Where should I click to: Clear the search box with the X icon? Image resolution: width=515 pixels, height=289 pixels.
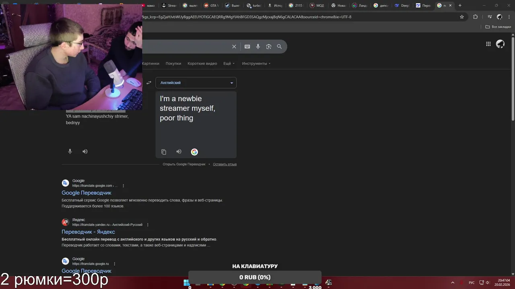(x=234, y=47)
